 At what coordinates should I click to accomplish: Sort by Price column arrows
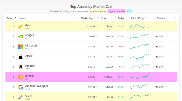(115, 18)
